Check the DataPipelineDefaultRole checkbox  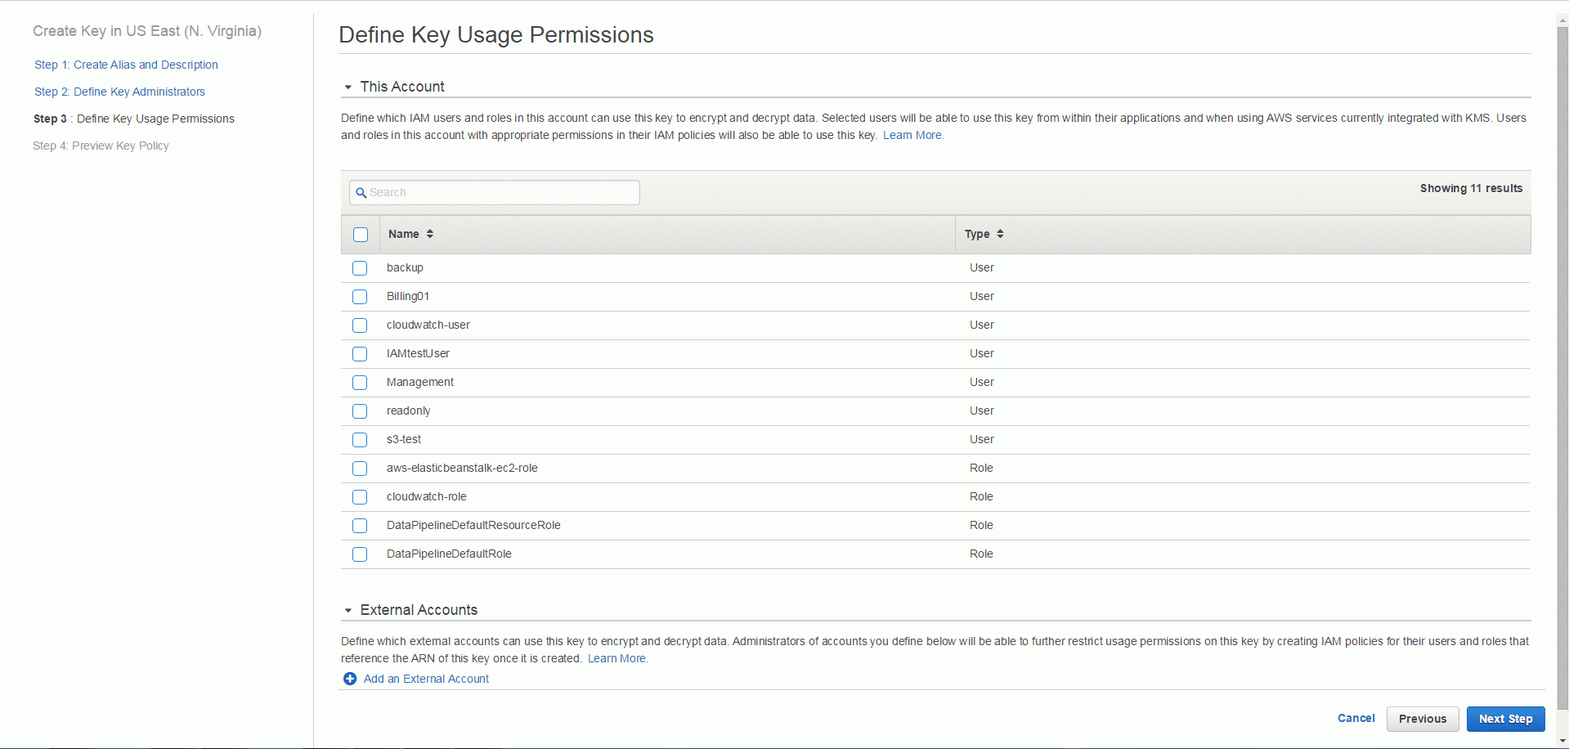360,554
